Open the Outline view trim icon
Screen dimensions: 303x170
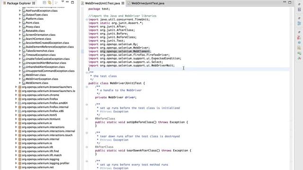299,24
